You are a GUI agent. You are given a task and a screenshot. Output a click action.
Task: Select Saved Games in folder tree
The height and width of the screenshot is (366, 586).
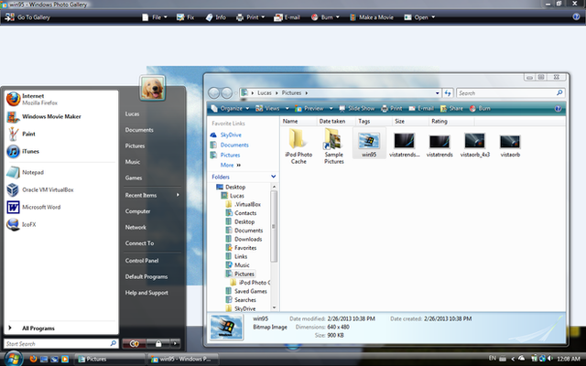point(250,291)
